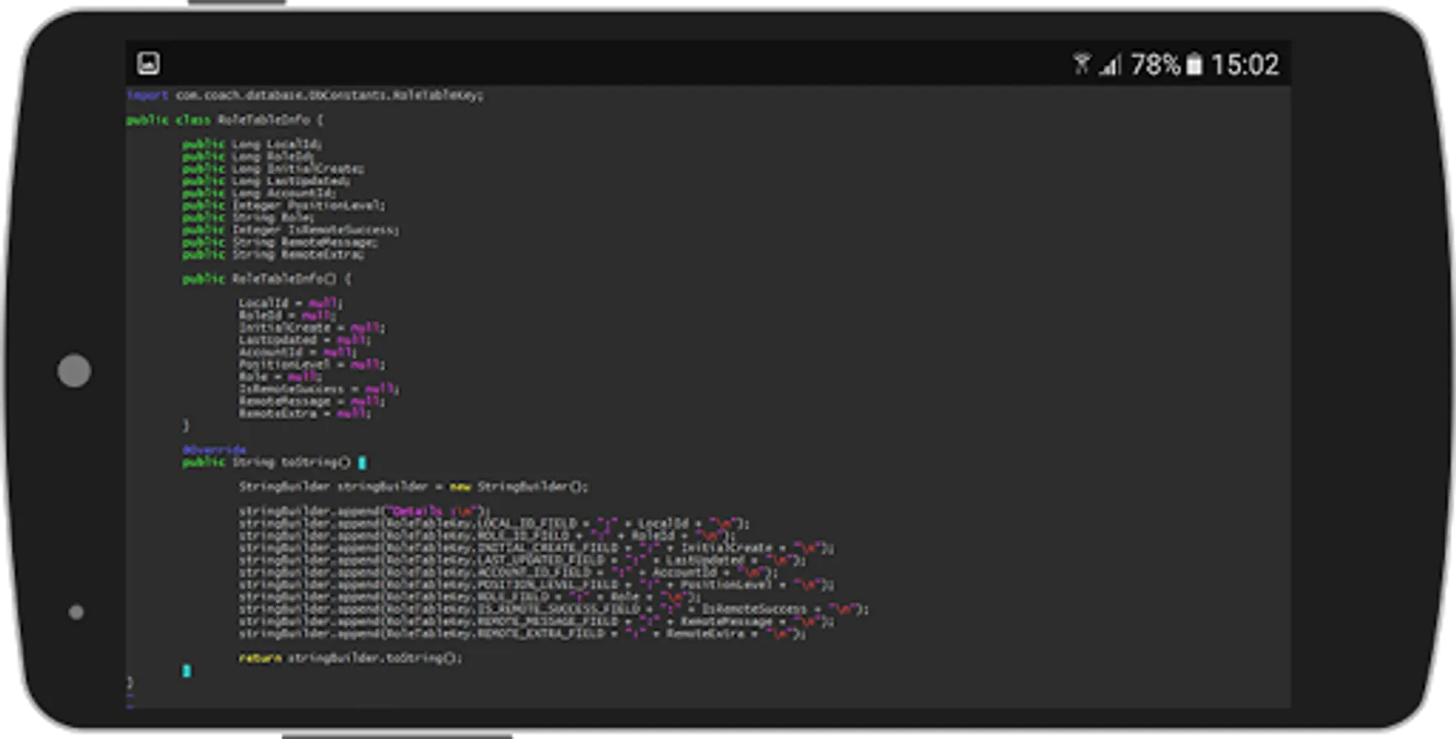Image resolution: width=1456 pixels, height=739 pixels.
Task: Click the 'public Long RoleId;' declaration
Action: pos(249,157)
